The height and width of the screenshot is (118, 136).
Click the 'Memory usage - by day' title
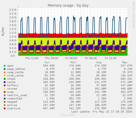click(68, 5)
